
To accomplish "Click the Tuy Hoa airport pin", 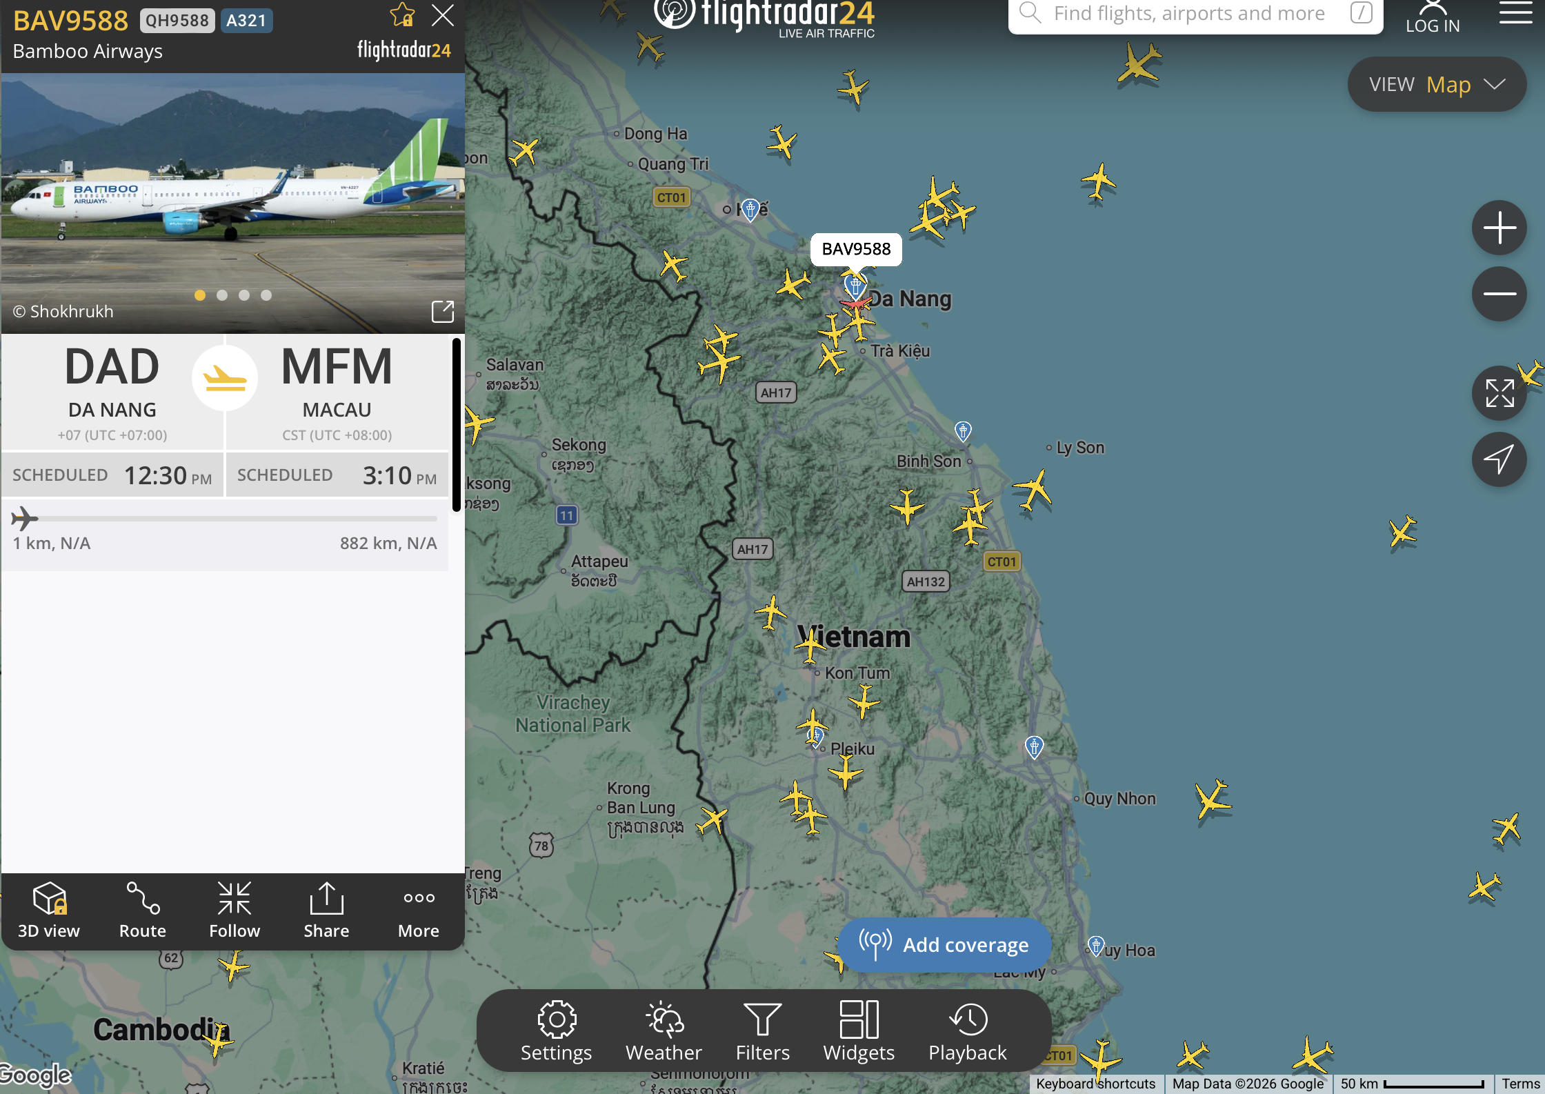I will 1096,945.
